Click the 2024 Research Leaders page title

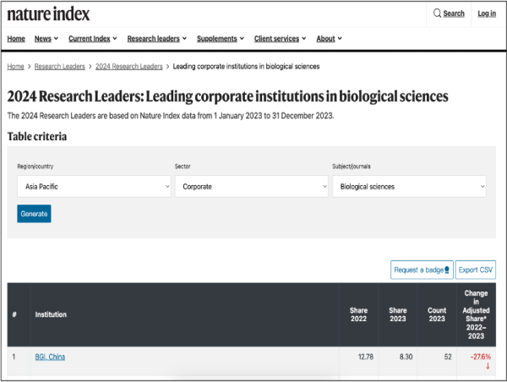coord(227,96)
